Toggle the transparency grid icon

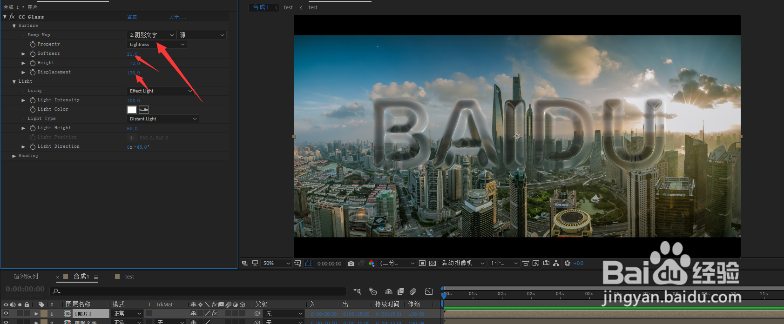[x=433, y=263]
